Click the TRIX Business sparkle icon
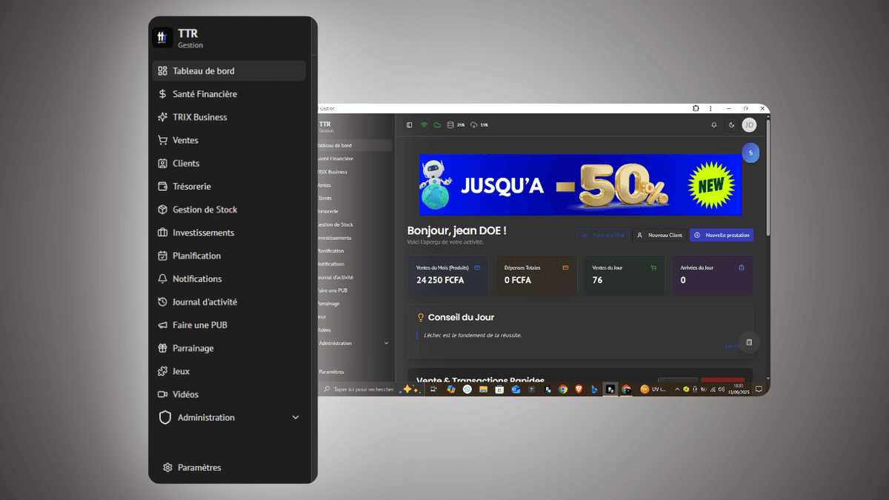 coord(163,117)
